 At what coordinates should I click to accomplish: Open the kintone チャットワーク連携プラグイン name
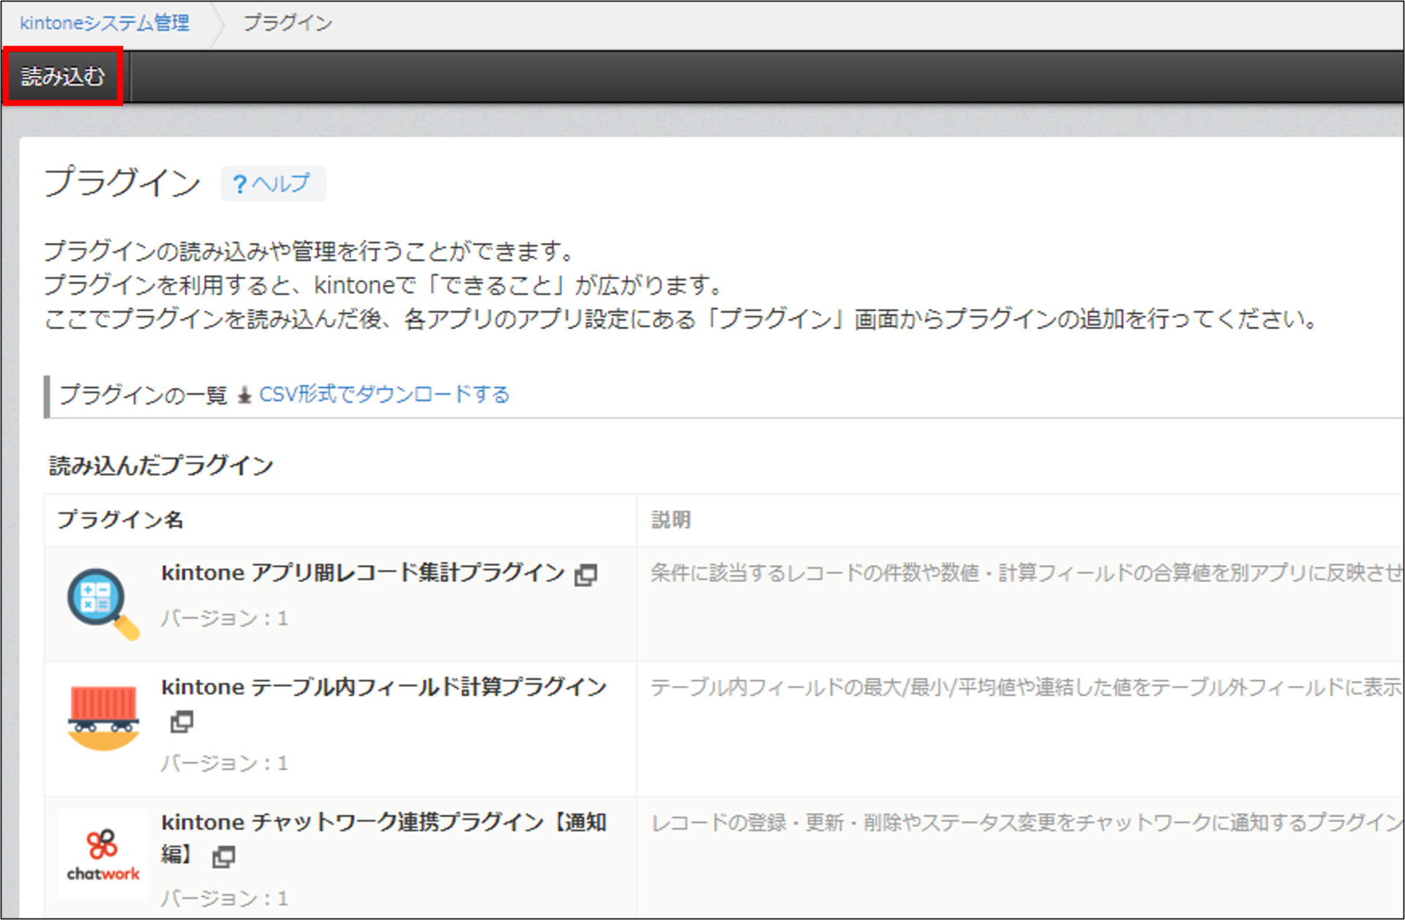(x=383, y=838)
